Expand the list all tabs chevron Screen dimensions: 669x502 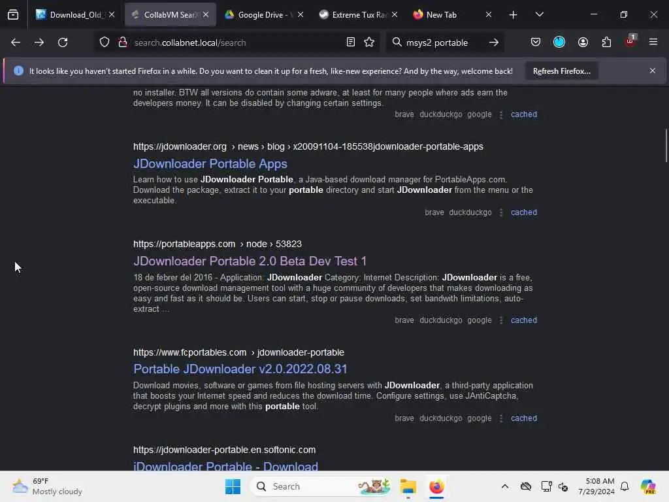539,15
